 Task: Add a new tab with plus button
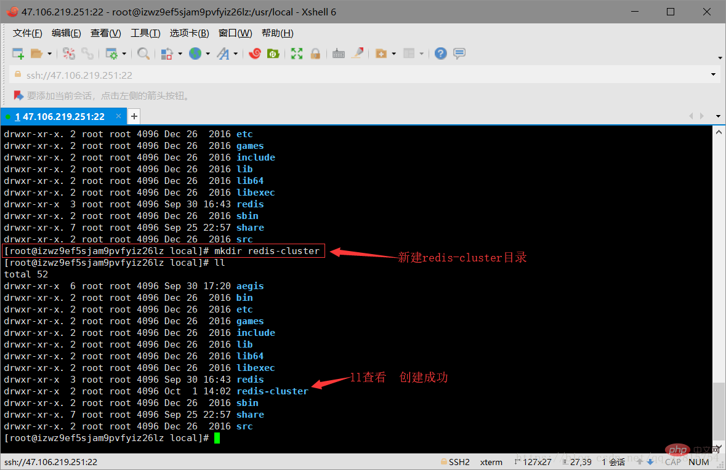click(x=134, y=116)
